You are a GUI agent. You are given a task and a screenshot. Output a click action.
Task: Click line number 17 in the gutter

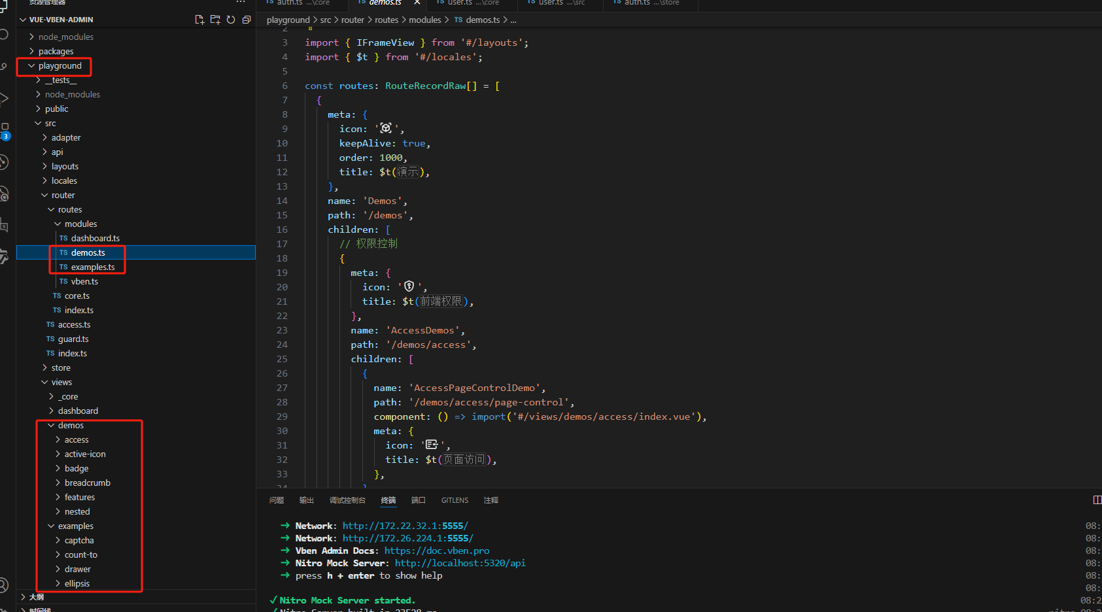pos(282,244)
